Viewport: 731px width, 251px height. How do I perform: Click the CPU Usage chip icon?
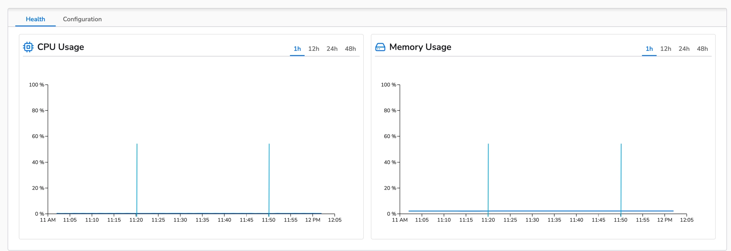28,47
